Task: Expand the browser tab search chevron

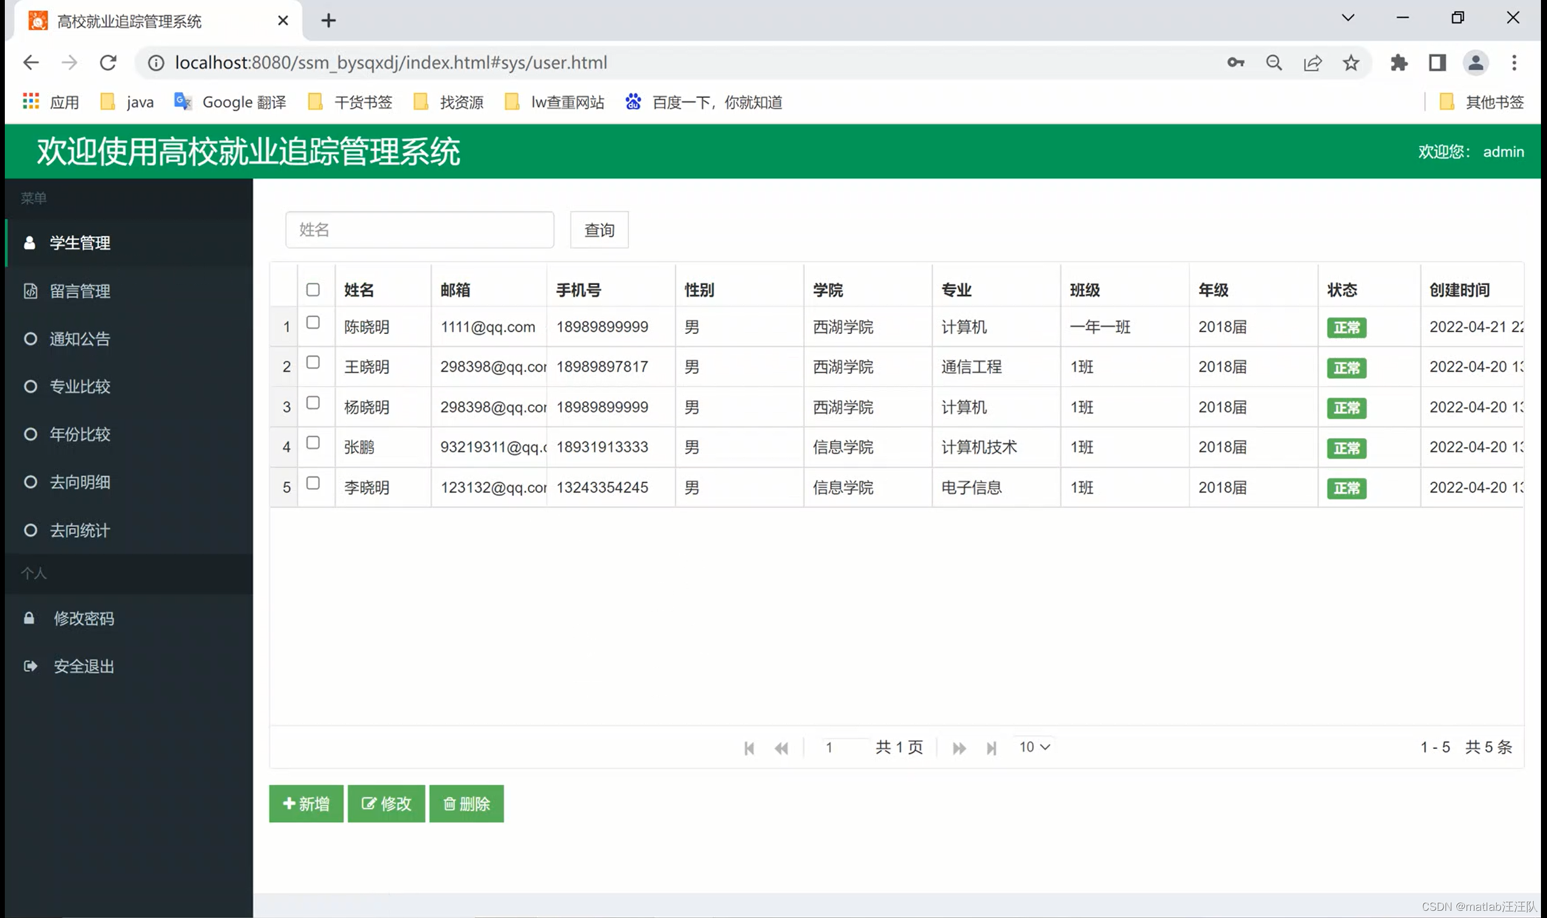Action: [x=1348, y=18]
